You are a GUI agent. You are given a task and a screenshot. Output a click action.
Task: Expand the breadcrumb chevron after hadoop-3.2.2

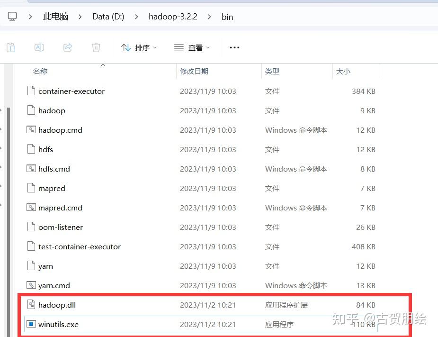pos(209,17)
